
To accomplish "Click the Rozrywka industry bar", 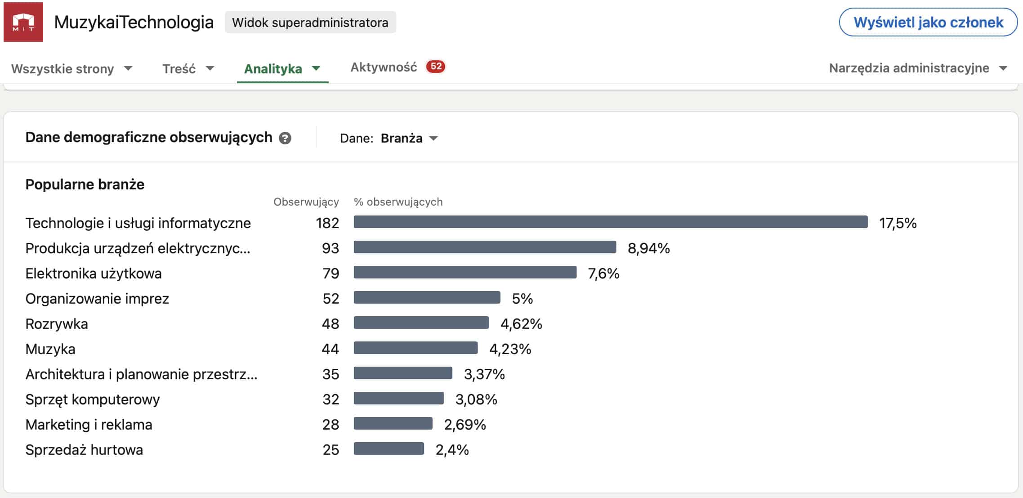I will pos(421,323).
